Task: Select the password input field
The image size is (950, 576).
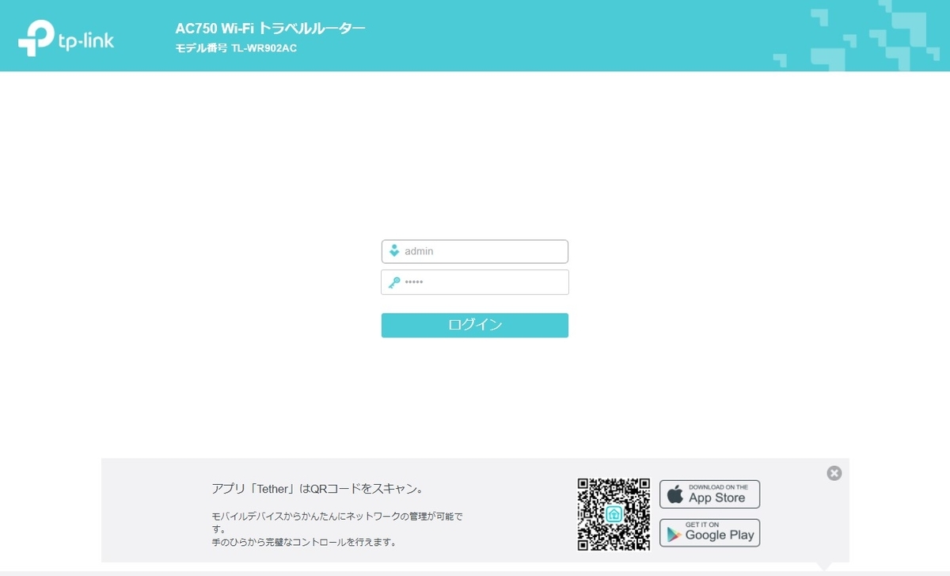Action: 475,281
